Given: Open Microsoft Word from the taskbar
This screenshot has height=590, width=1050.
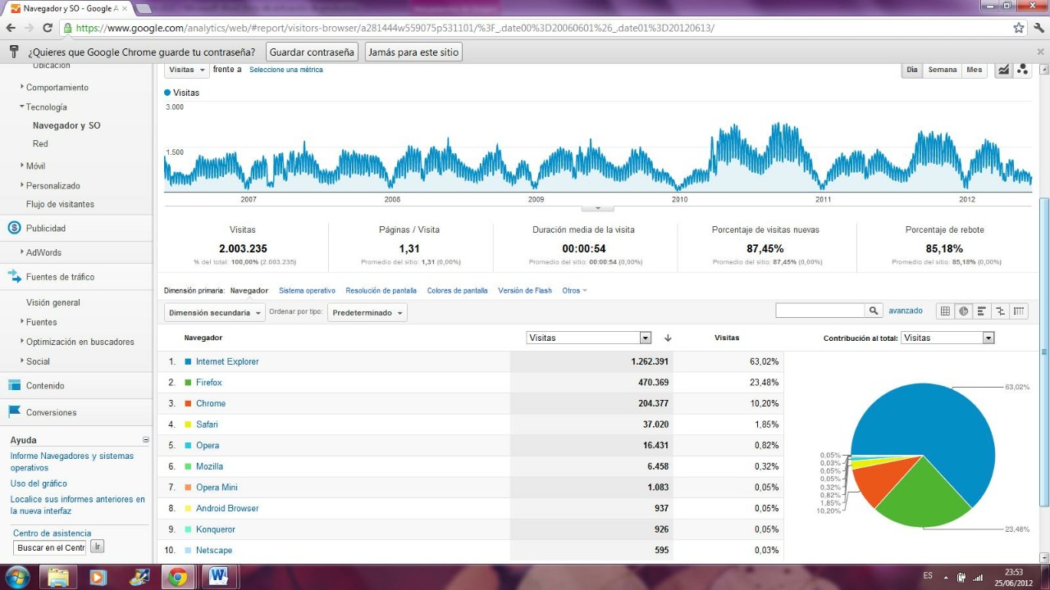Looking at the screenshot, I should [x=218, y=577].
